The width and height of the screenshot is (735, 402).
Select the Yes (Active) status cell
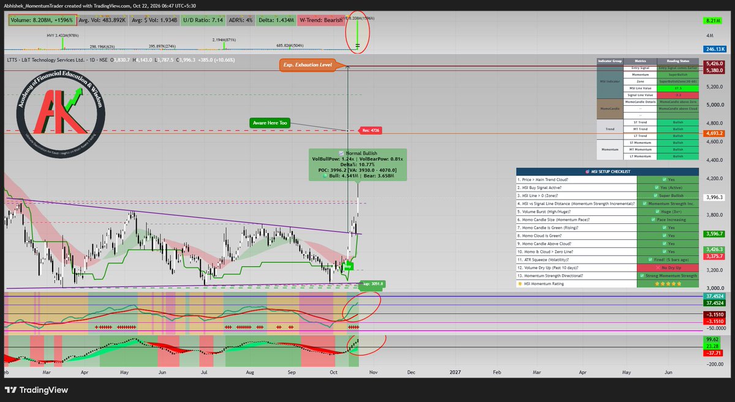(x=668, y=187)
